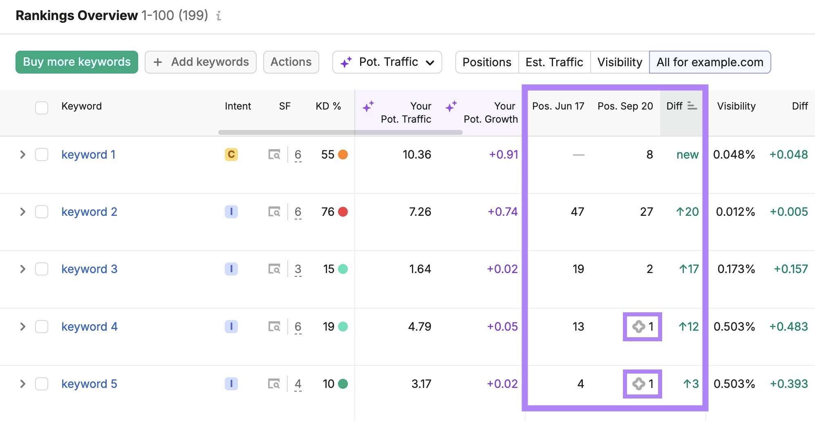Open the Pot. Traffic dropdown

pyautogui.click(x=387, y=62)
